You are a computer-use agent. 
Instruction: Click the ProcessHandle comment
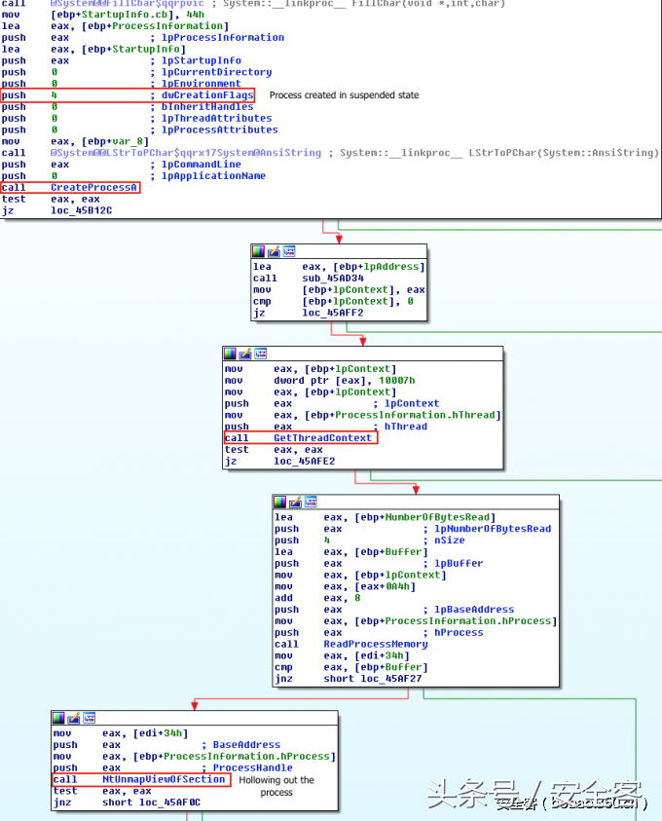click(252, 767)
